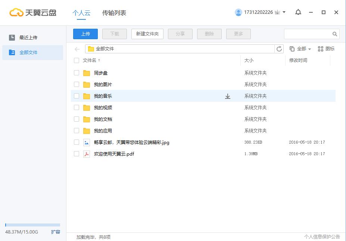This screenshot has width=346, height=241.
Task: Select the 我的应用 folder name
Action: point(103,131)
